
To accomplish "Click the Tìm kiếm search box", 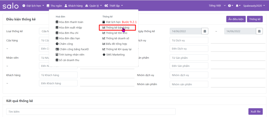I will point(91,111).
